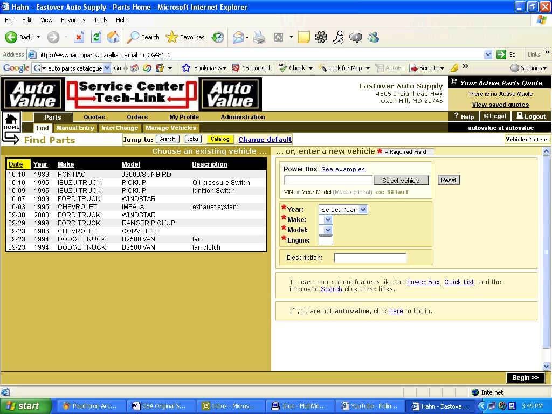Select the 1989 PONTIAC J2000/SUNBIRD row
Image resolution: width=552 pixels, height=414 pixels.
(136, 174)
